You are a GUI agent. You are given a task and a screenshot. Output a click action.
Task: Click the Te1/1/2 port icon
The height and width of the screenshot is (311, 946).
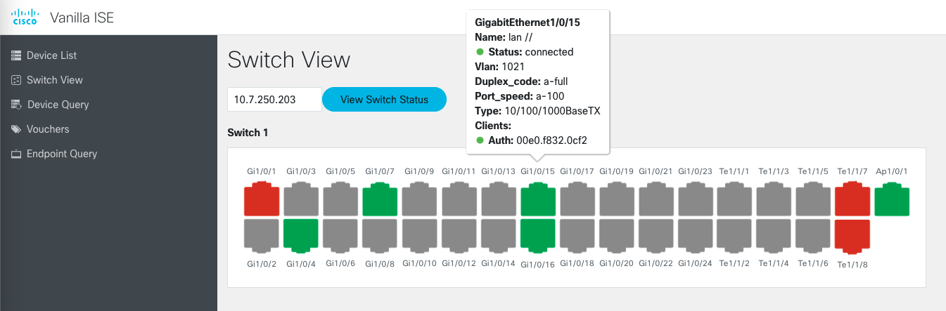(x=735, y=236)
